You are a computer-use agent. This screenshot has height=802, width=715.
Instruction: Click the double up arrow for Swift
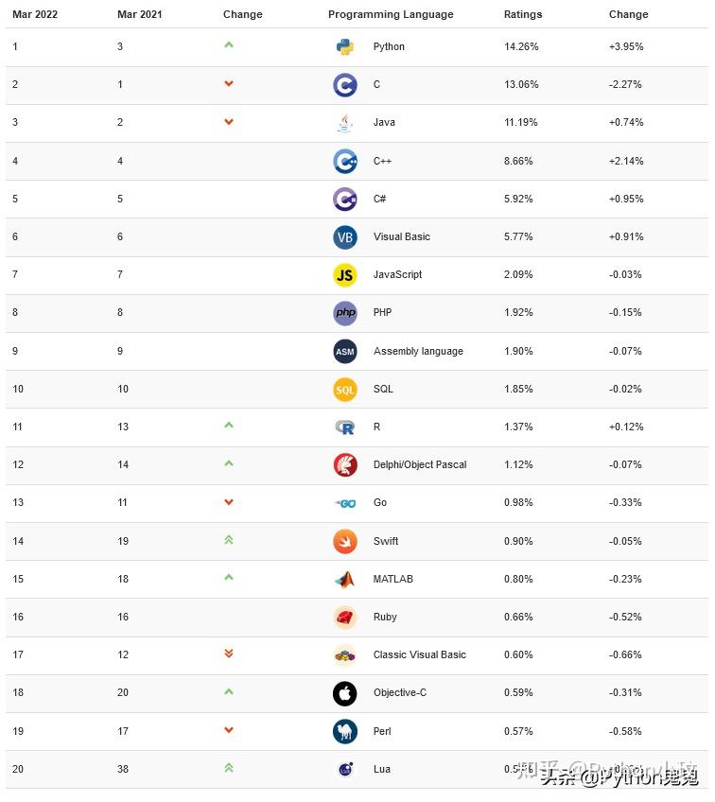[229, 540]
